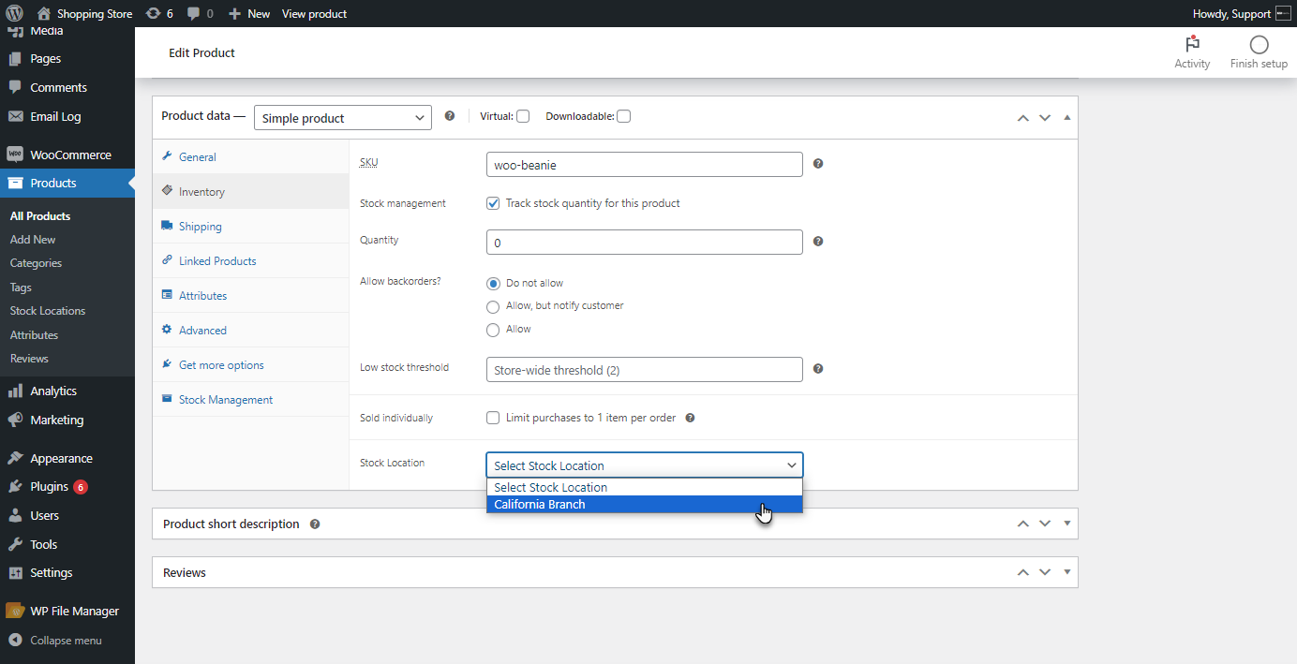Image resolution: width=1297 pixels, height=664 pixels.
Task: Switch to the Linked Products tab
Action: click(x=250, y=261)
